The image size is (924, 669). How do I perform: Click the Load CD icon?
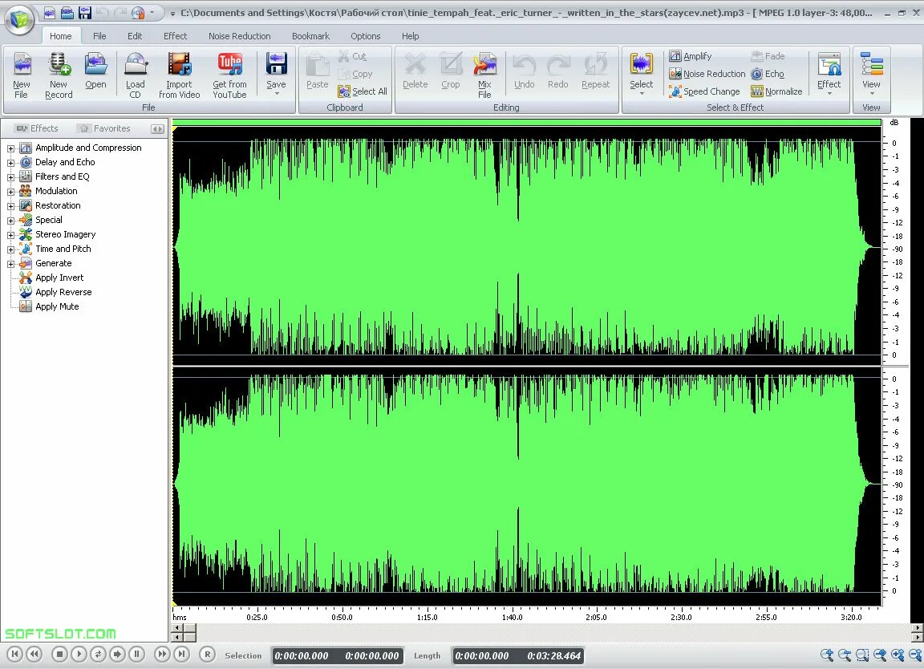coord(136,74)
